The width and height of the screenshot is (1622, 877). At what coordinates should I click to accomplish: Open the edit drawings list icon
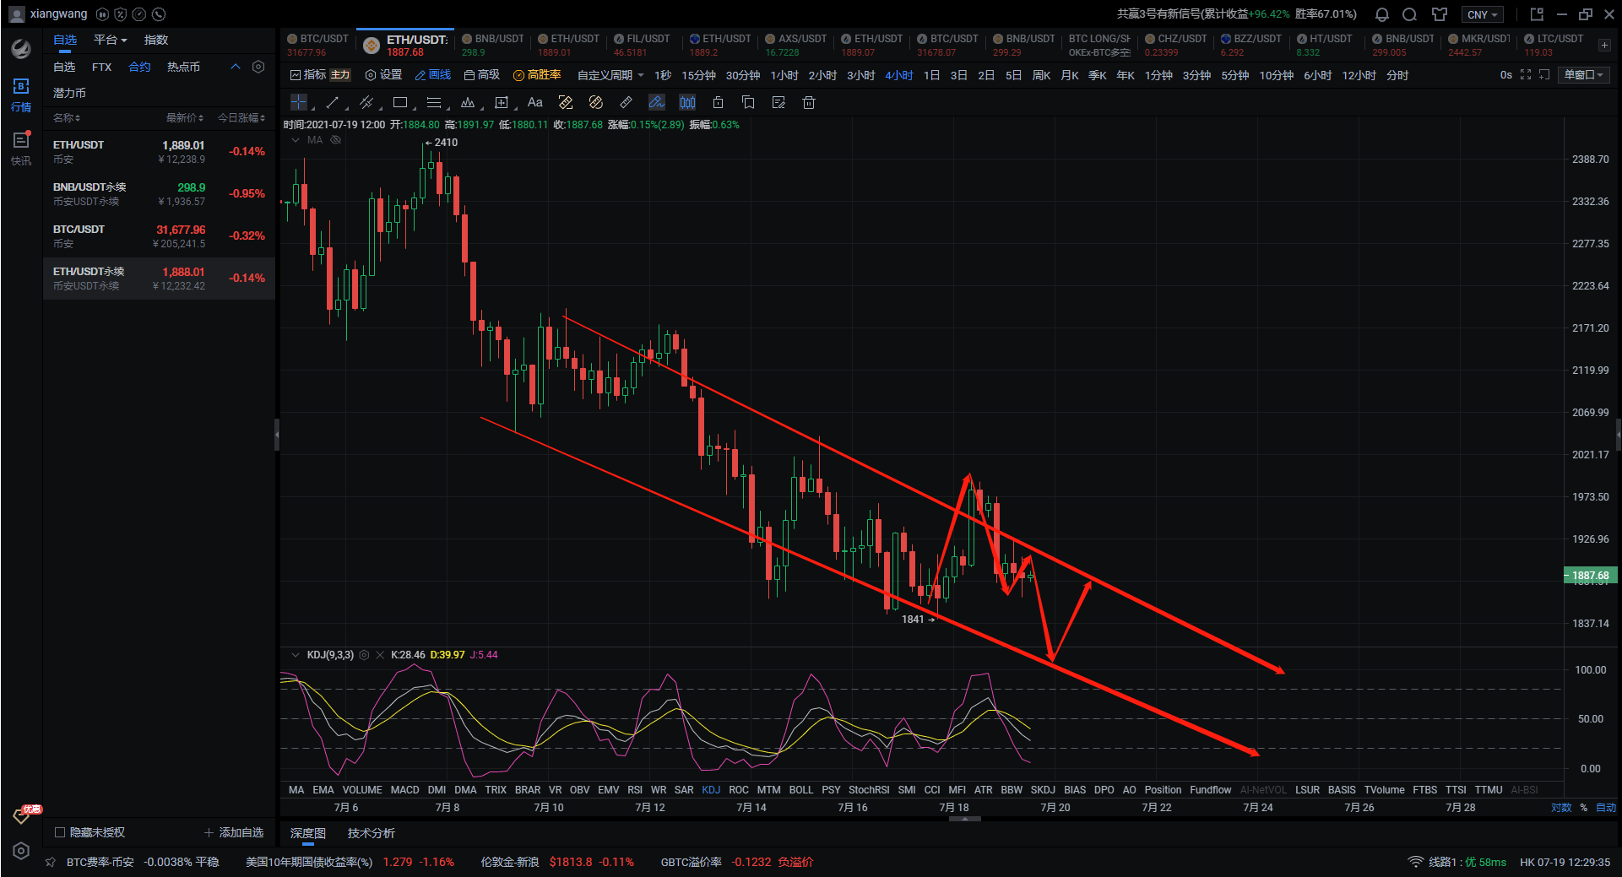point(778,102)
